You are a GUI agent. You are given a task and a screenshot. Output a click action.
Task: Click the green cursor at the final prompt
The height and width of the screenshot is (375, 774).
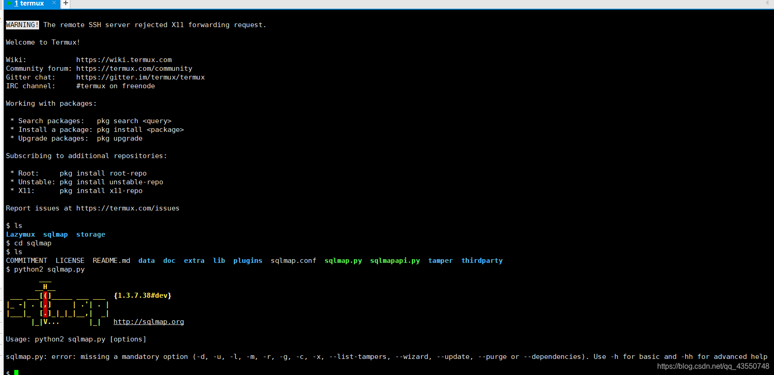click(x=16, y=372)
